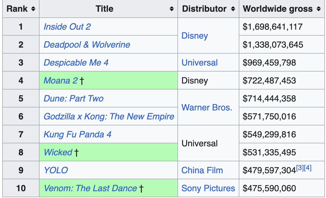The width and height of the screenshot is (326, 198).
Task: Sort table by Rank column arrows
Action: point(33,9)
